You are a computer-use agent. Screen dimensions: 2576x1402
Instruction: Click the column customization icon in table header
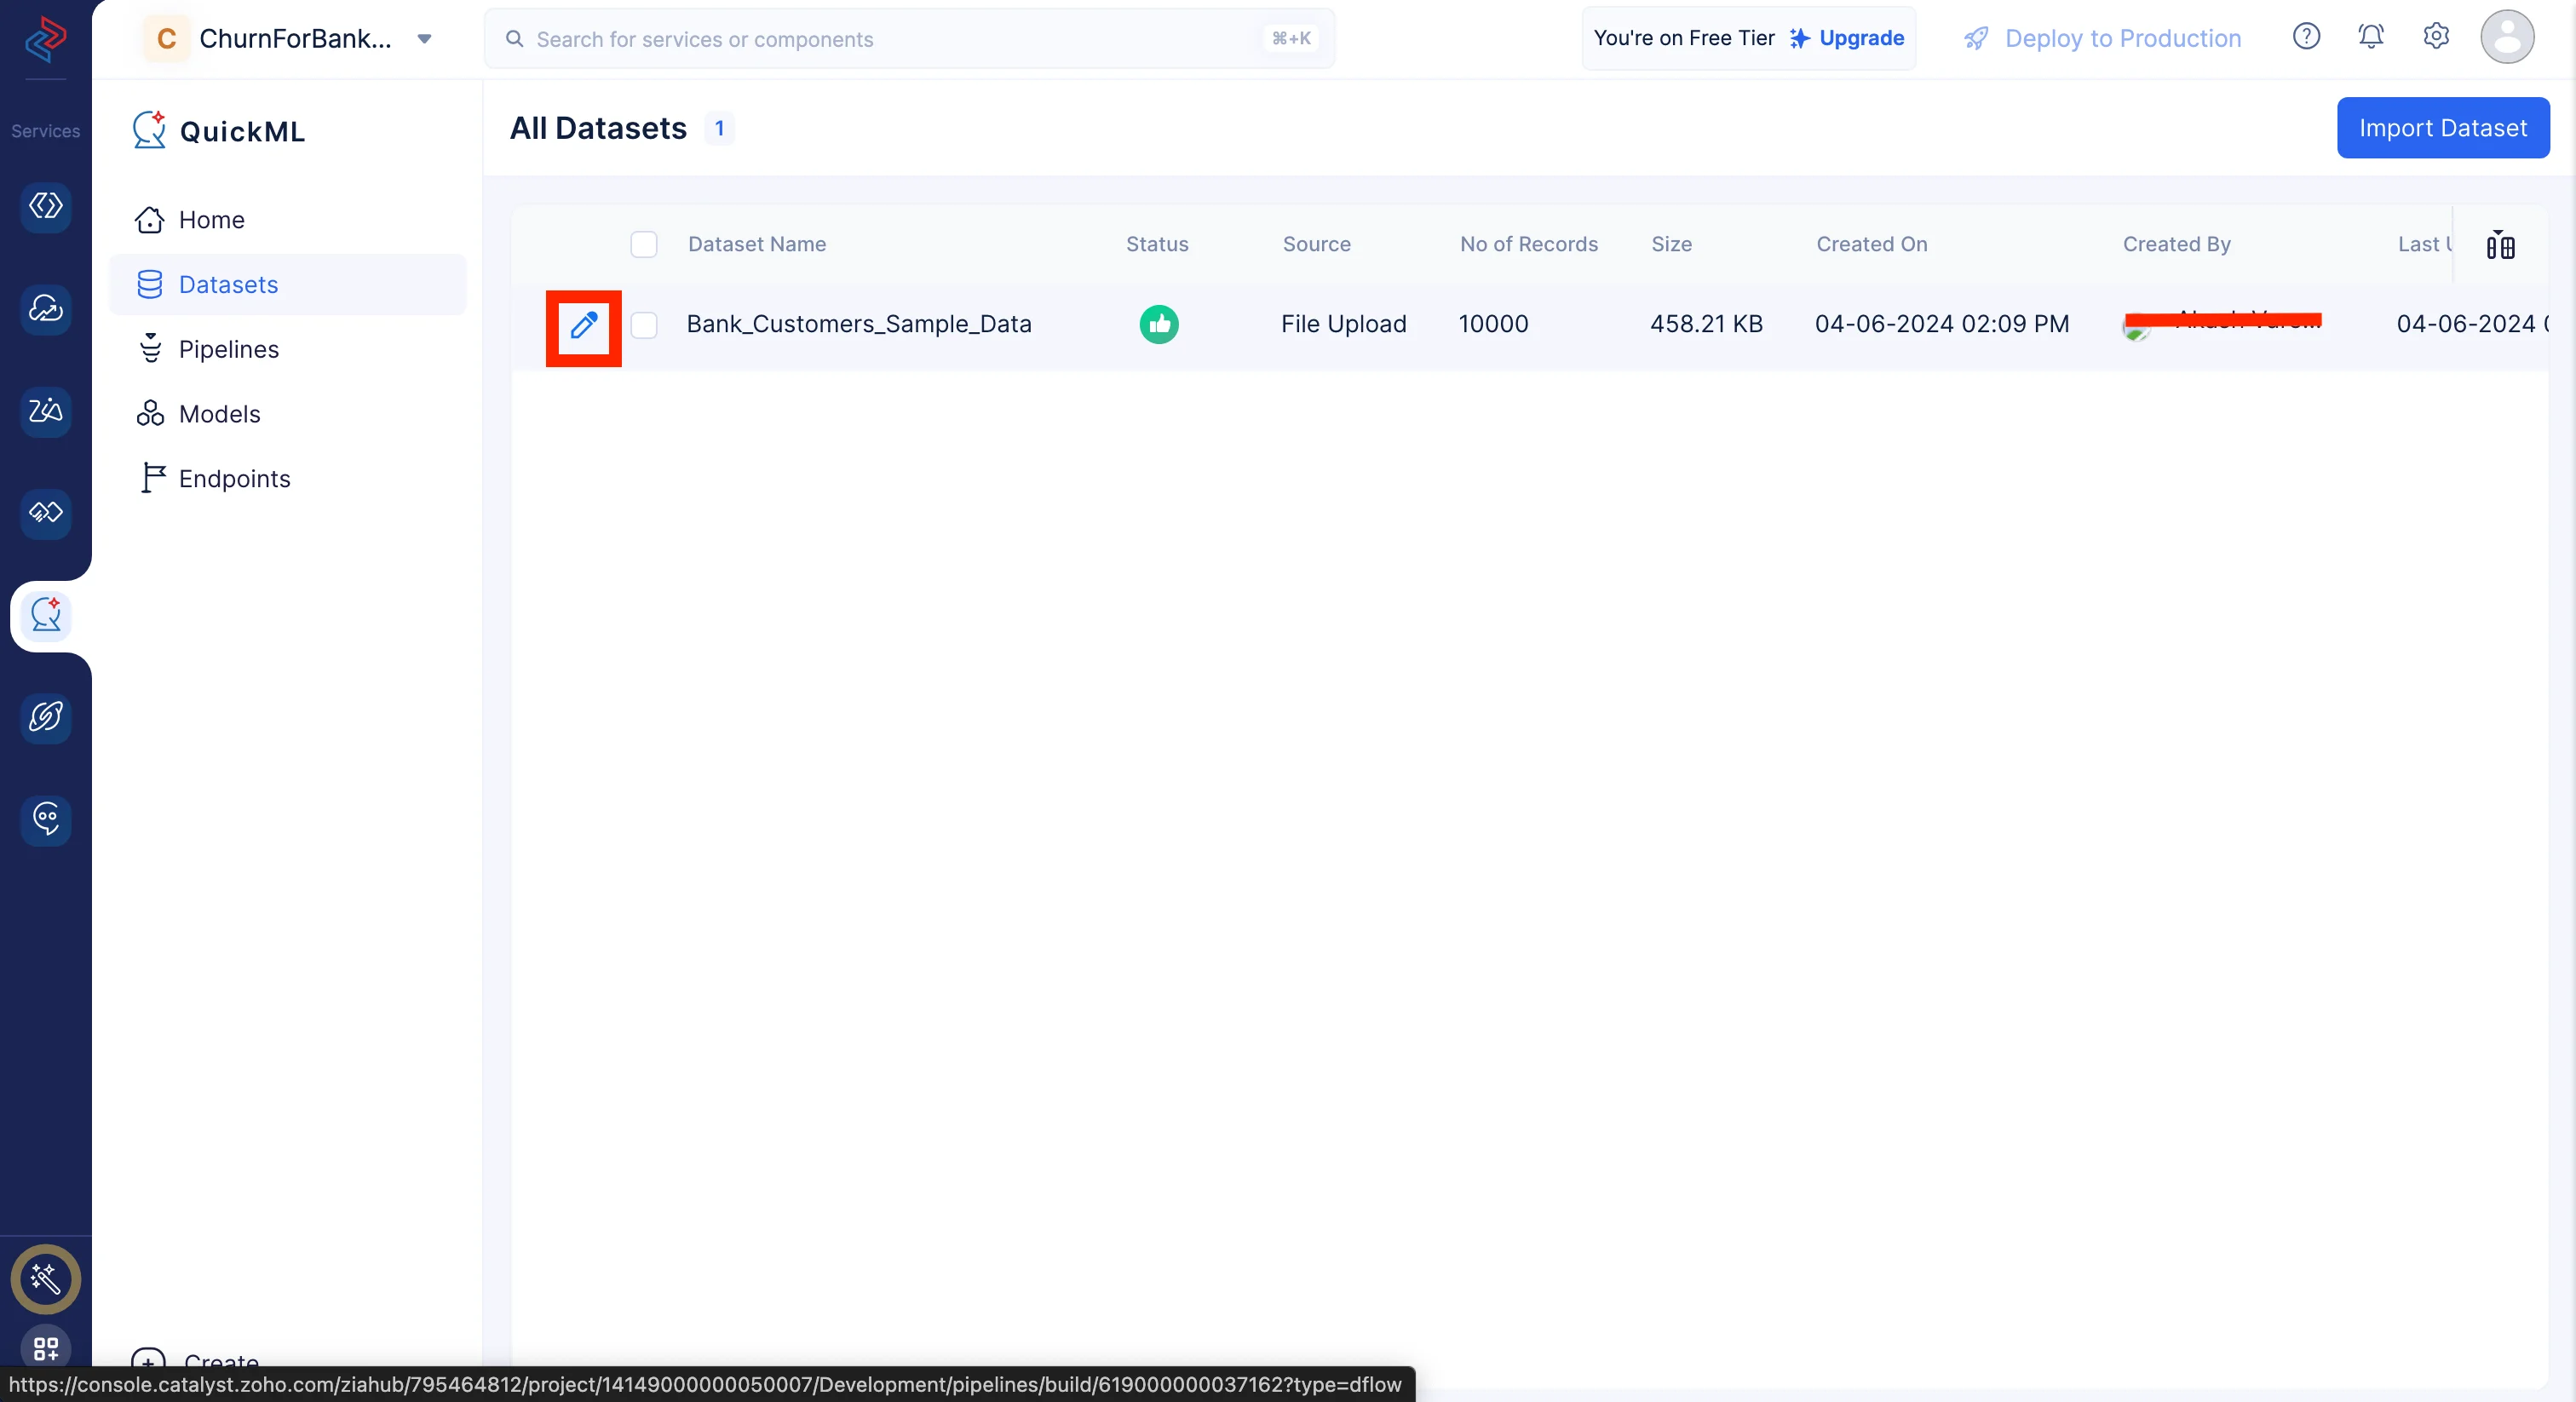[x=2499, y=245]
